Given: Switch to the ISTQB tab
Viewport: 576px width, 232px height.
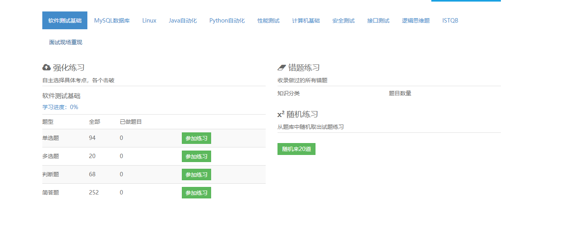Looking at the screenshot, I should 450,21.
